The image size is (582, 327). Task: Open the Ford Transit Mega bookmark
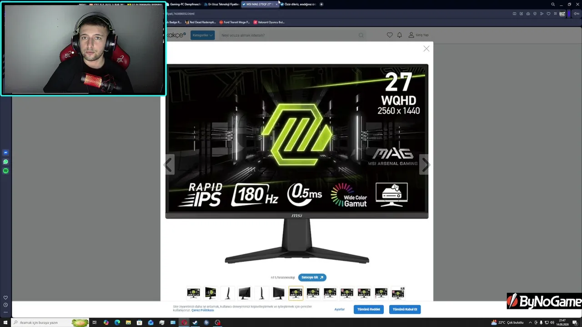click(235, 22)
